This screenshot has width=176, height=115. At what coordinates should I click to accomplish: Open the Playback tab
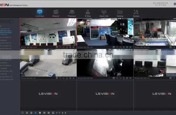72,13
